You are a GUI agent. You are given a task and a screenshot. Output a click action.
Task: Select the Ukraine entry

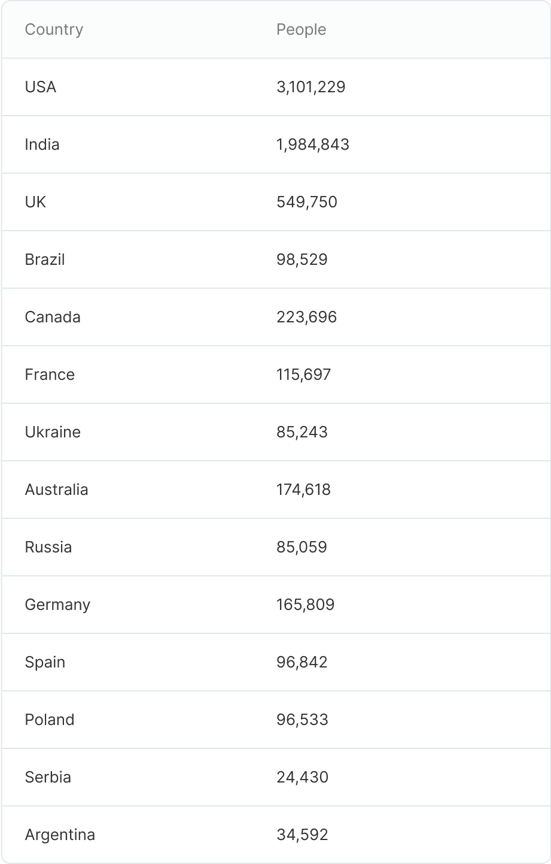[53, 432]
